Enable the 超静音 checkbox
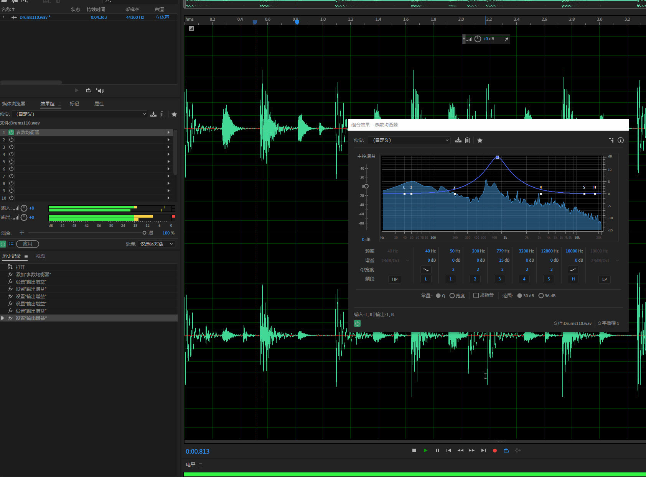The height and width of the screenshot is (477, 646). 476,295
